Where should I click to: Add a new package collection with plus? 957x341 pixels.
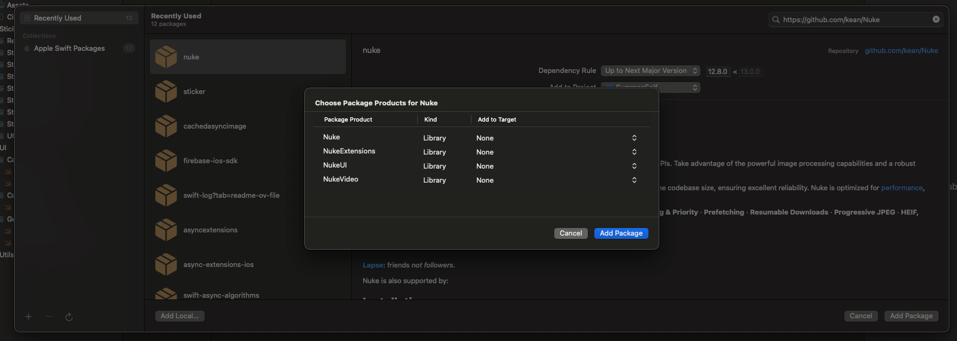(x=29, y=317)
